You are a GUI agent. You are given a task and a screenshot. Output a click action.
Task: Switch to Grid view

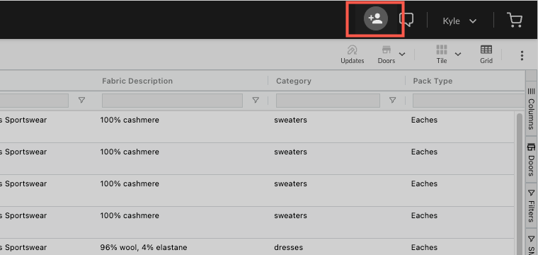(x=486, y=55)
